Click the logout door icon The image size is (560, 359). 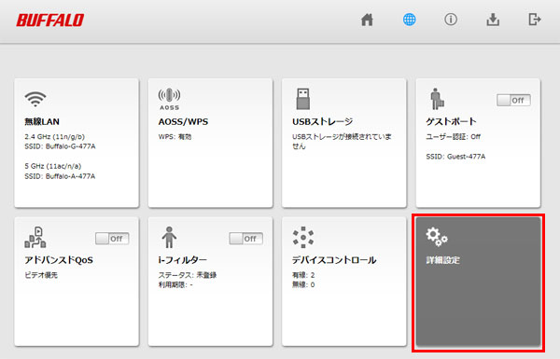point(535,20)
